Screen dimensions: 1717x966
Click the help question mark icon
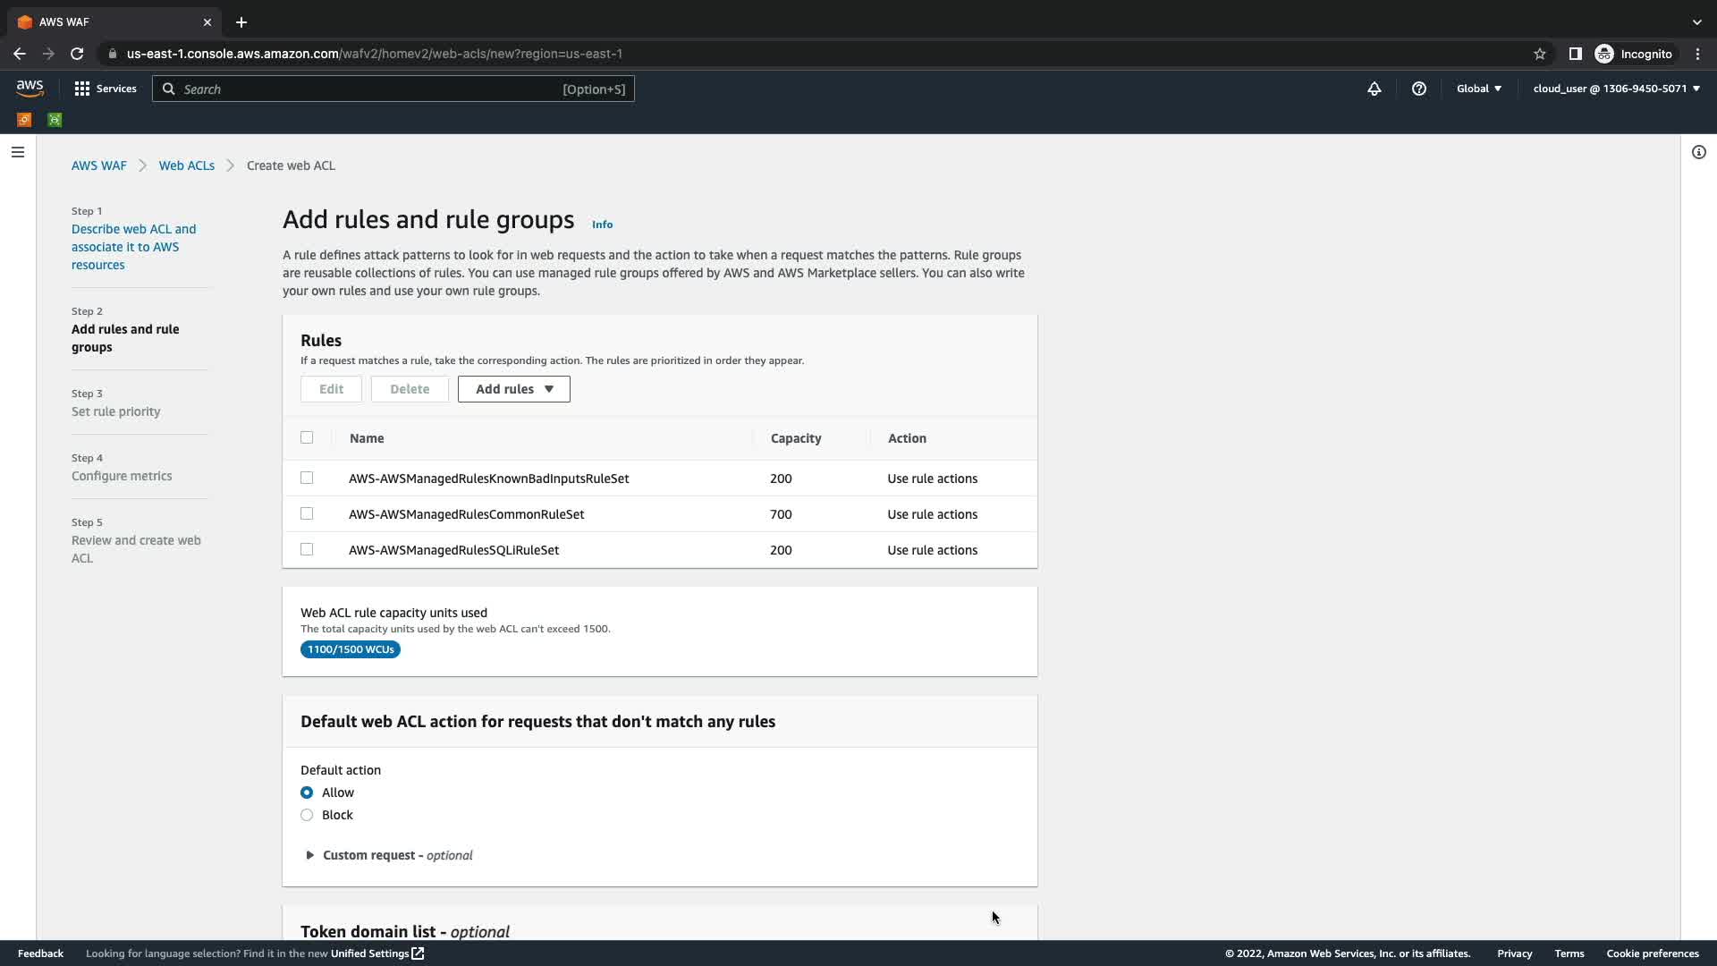[1418, 89]
